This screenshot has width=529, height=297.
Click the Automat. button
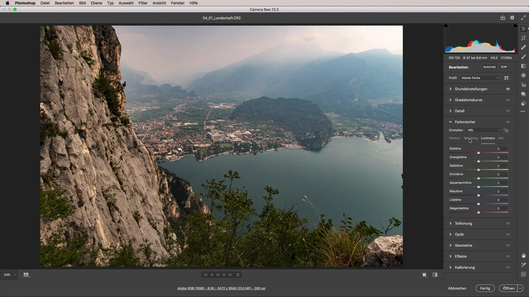[490, 67]
